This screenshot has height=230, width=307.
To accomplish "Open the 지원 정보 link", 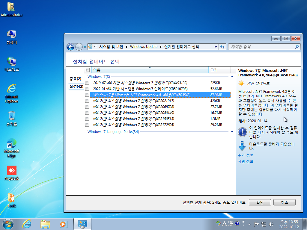I will 246,161.
